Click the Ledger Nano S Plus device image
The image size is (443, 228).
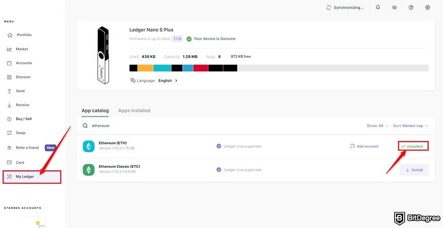tap(102, 55)
